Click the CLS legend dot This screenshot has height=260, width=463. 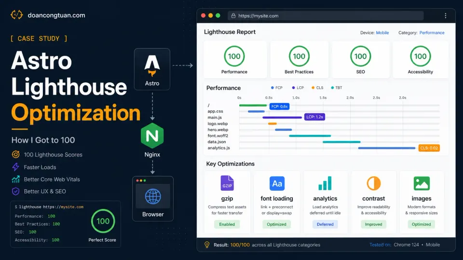pos(313,88)
